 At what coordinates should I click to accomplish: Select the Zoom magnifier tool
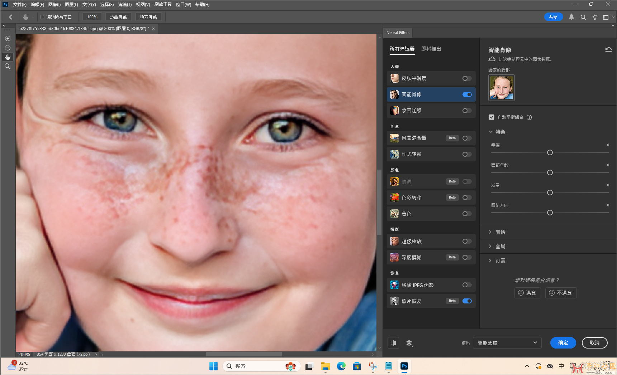[x=8, y=66]
